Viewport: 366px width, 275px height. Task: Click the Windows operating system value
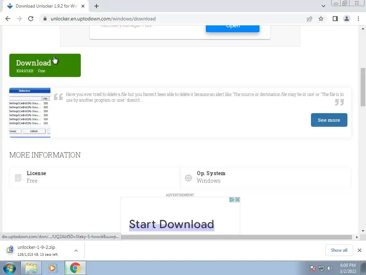coord(208,181)
